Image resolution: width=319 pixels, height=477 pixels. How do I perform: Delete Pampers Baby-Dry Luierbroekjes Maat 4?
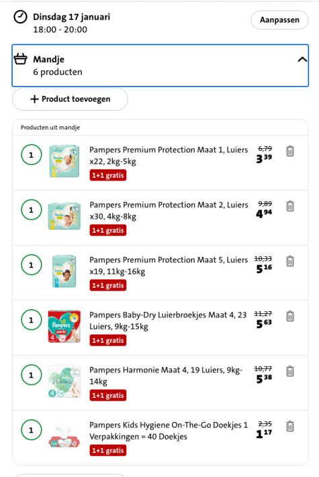pyautogui.click(x=290, y=317)
